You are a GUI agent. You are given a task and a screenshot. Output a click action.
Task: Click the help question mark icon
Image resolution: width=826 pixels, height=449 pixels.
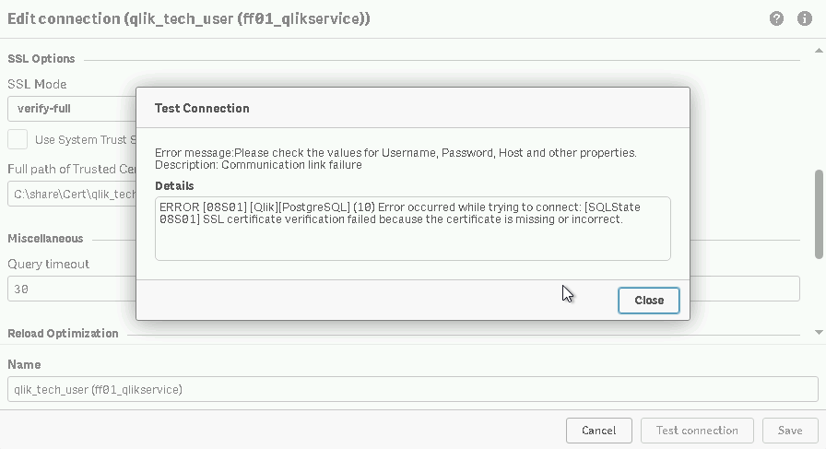point(777,18)
